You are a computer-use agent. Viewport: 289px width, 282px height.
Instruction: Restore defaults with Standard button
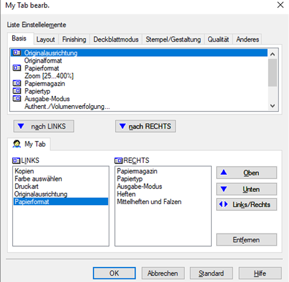pos(212,273)
